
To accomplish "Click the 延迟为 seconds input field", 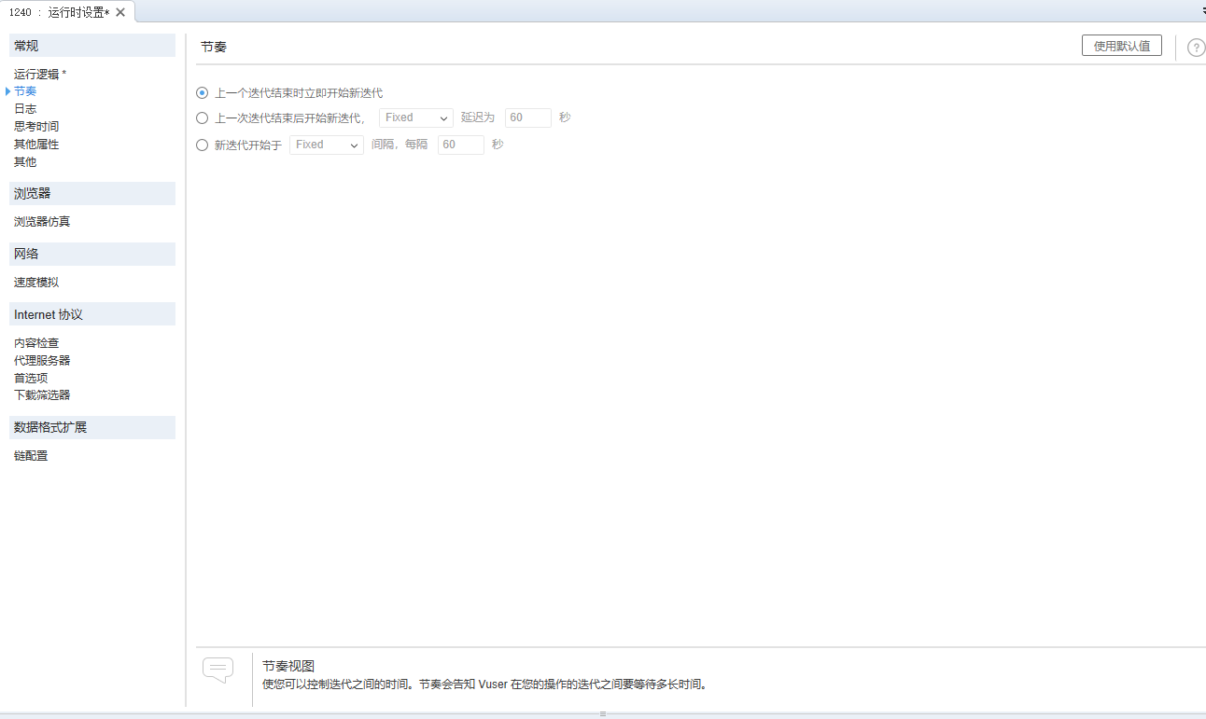I will (x=528, y=118).
